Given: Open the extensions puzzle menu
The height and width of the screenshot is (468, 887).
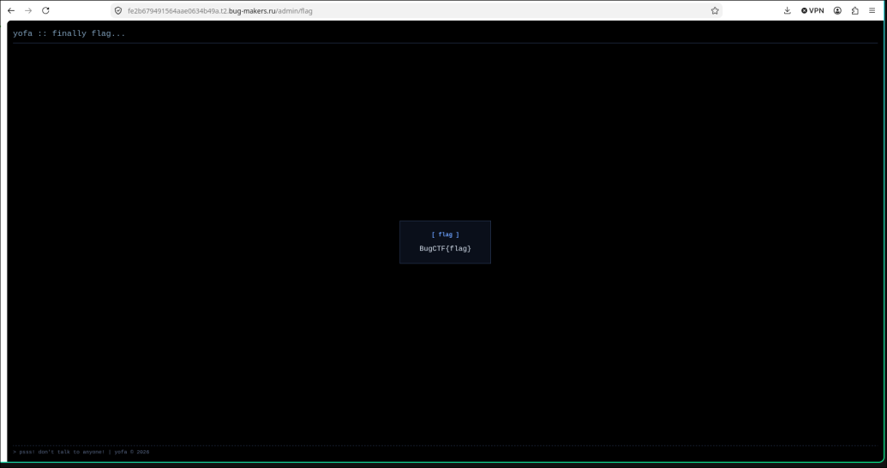Looking at the screenshot, I should tap(854, 11).
